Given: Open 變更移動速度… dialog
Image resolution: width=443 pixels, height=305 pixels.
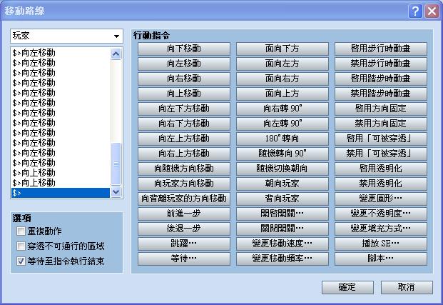Looking at the screenshot, I should pyautogui.click(x=282, y=244).
